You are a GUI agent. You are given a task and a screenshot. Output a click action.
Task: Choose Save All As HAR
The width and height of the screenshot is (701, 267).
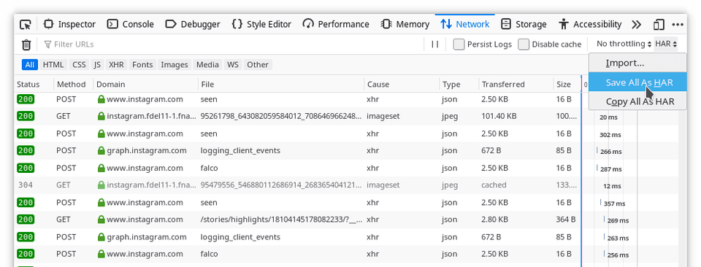pyautogui.click(x=637, y=82)
